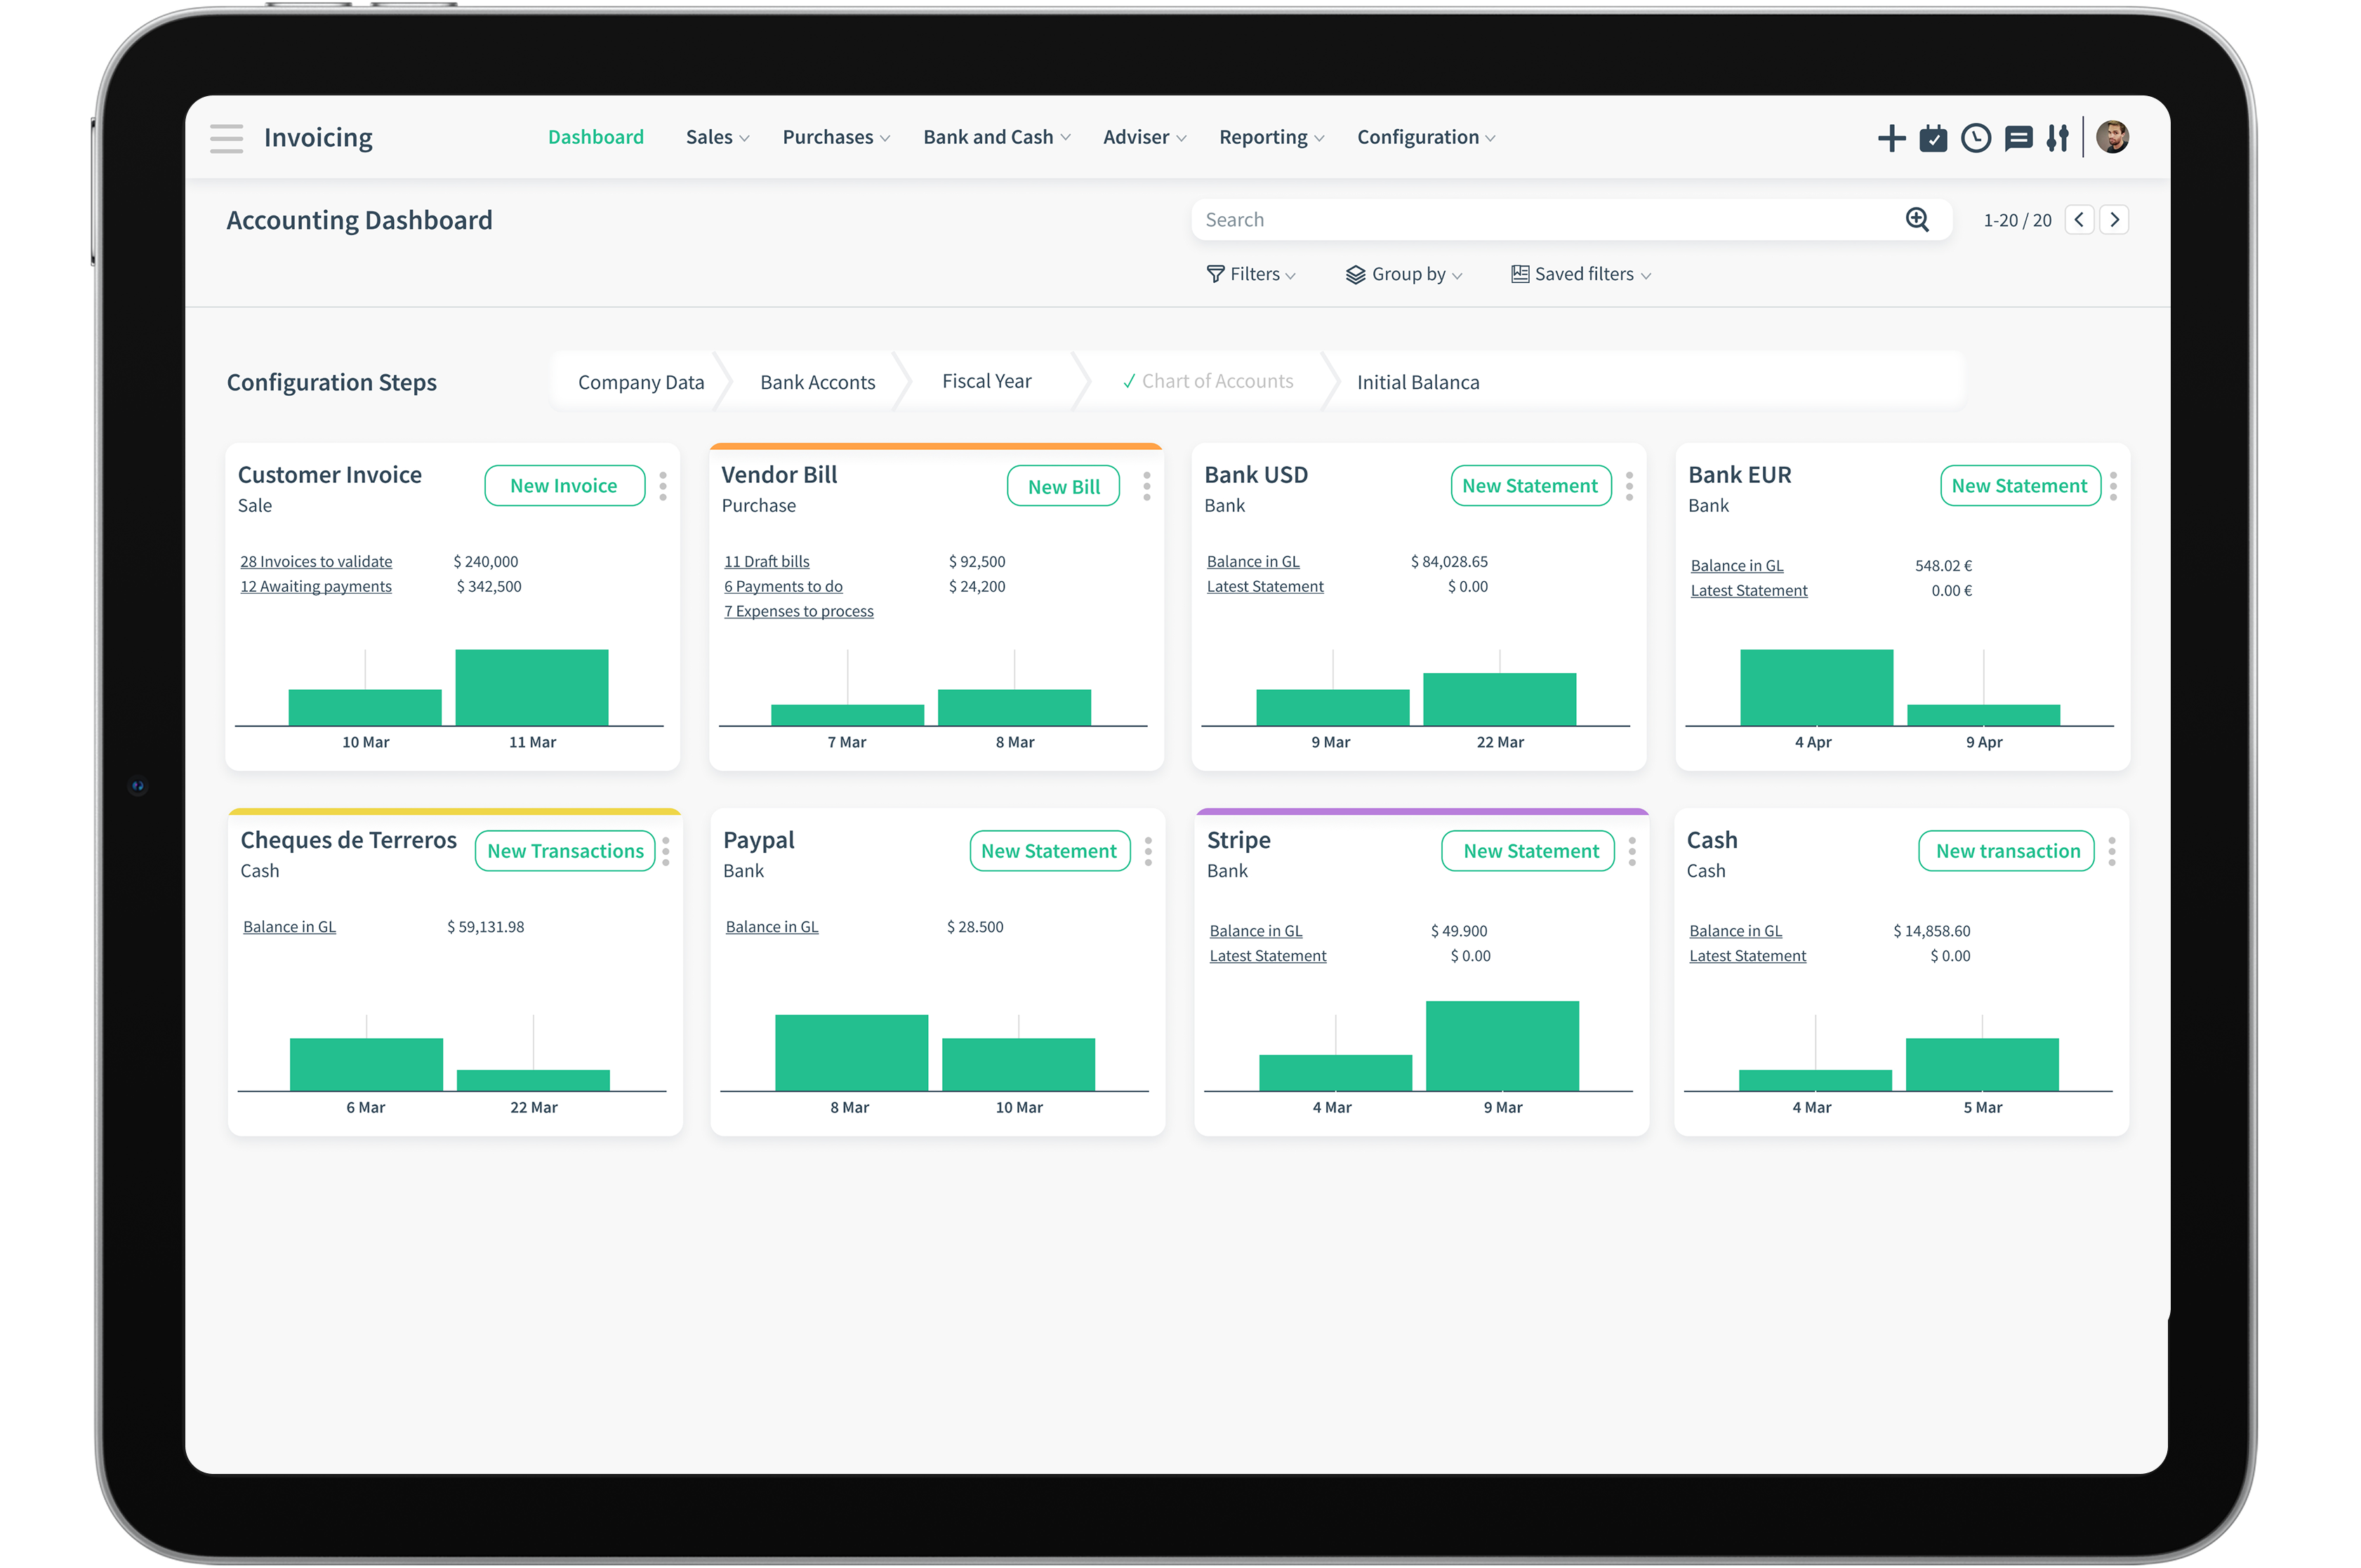
Task: Open the Vendor Bill card kebab menu
Action: pos(1146,486)
